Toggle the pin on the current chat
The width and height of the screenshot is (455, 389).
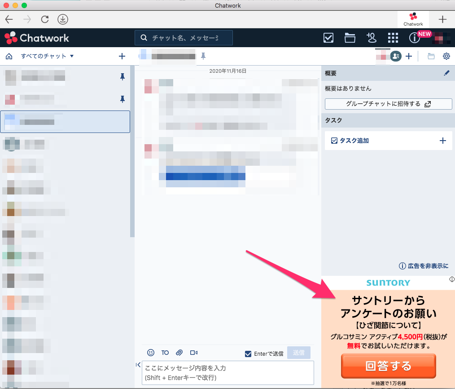pos(203,55)
